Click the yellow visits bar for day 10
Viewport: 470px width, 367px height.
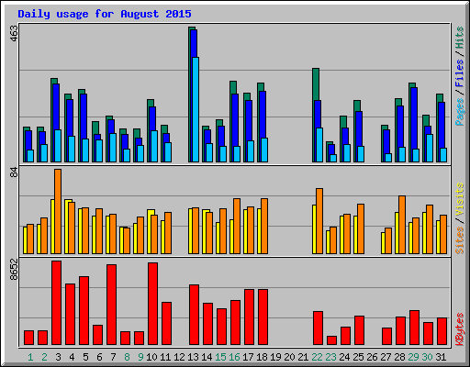(150, 231)
